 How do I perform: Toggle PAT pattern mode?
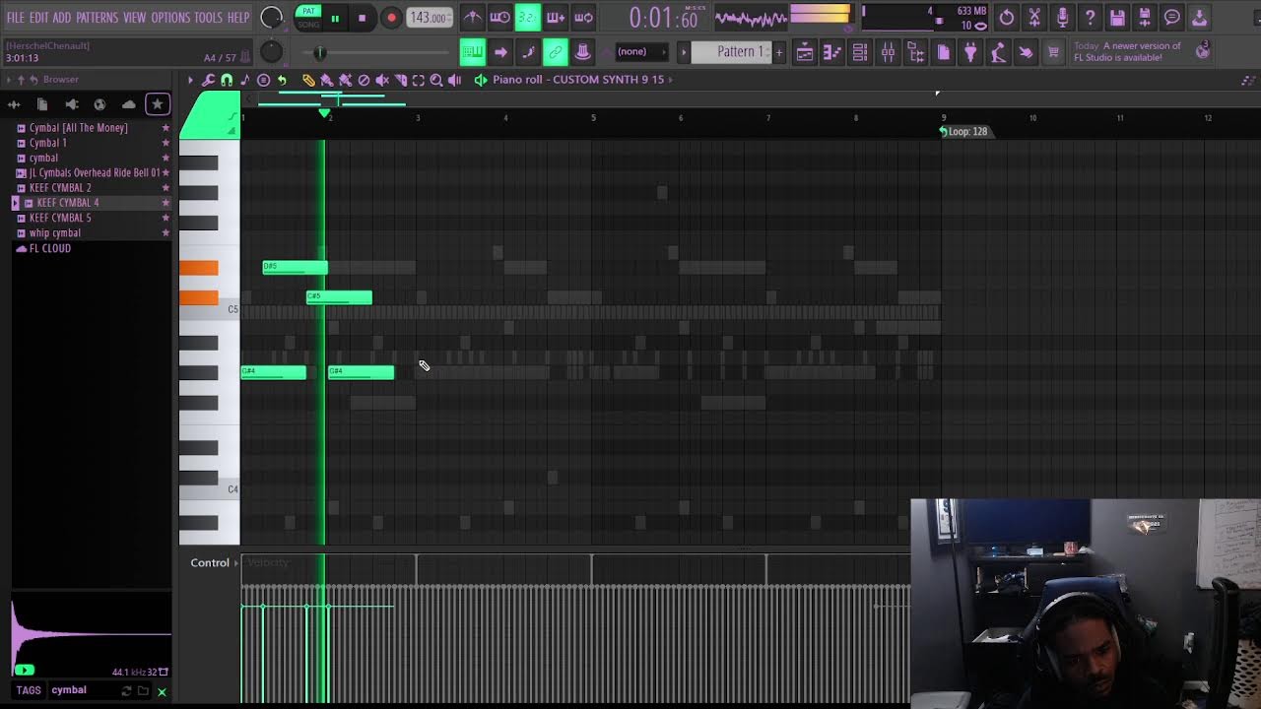tap(308, 11)
